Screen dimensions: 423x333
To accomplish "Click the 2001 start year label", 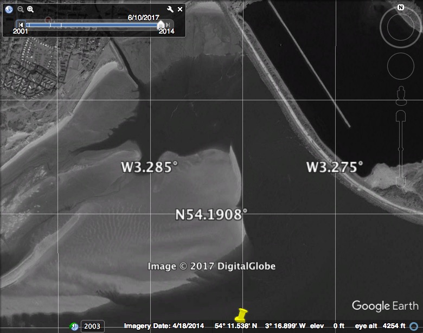I will pyautogui.click(x=20, y=31).
